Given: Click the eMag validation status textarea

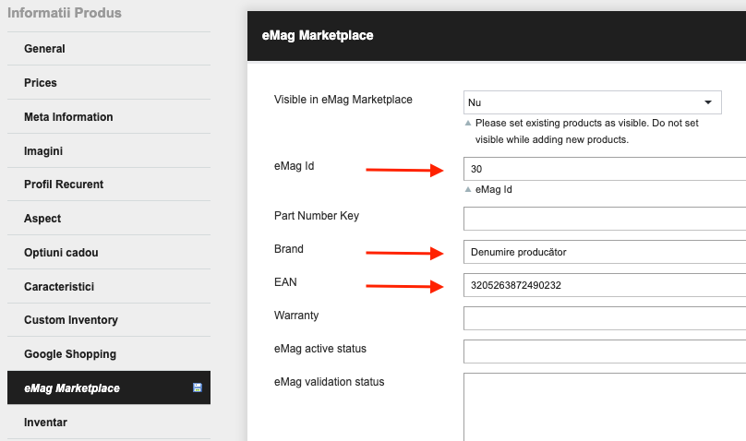Looking at the screenshot, I should click(x=605, y=407).
